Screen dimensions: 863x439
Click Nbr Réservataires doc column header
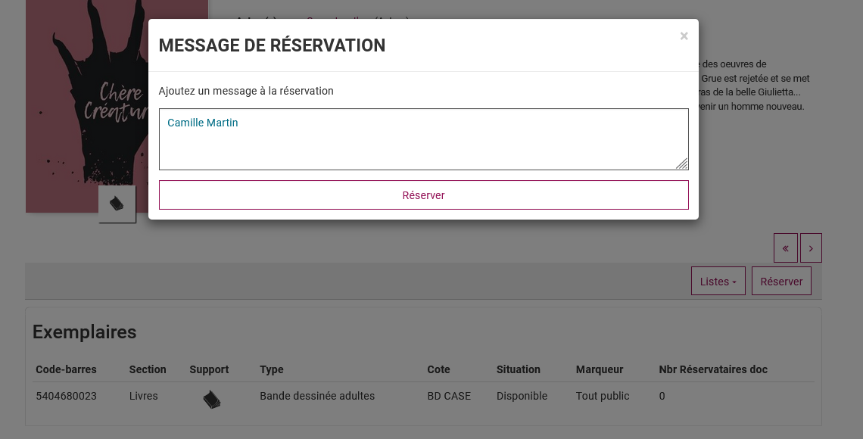coord(713,369)
